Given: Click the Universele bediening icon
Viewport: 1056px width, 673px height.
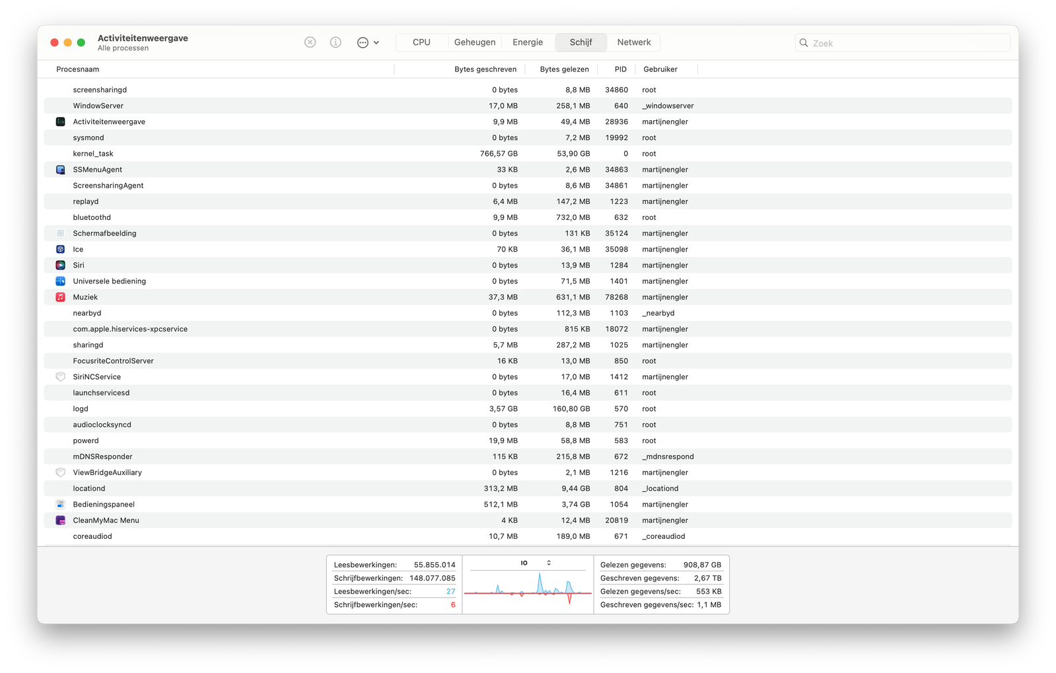Looking at the screenshot, I should (61, 281).
